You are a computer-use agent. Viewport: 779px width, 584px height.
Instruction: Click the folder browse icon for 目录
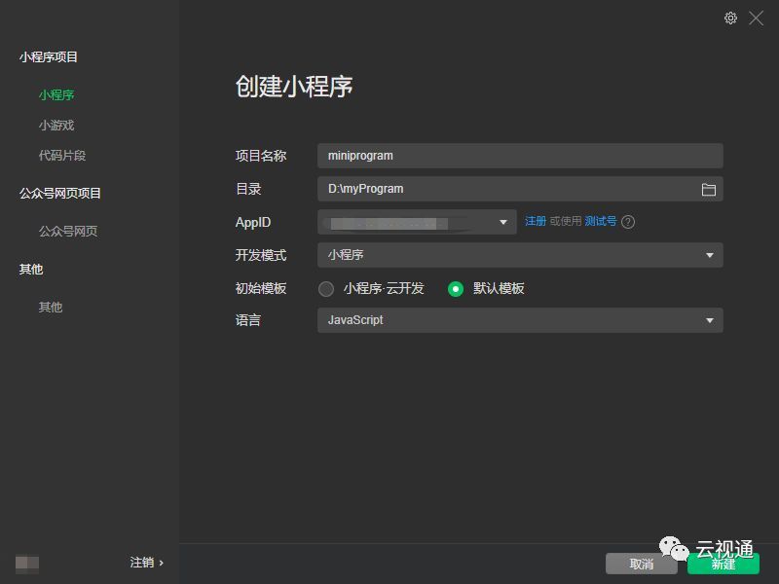[x=711, y=189]
